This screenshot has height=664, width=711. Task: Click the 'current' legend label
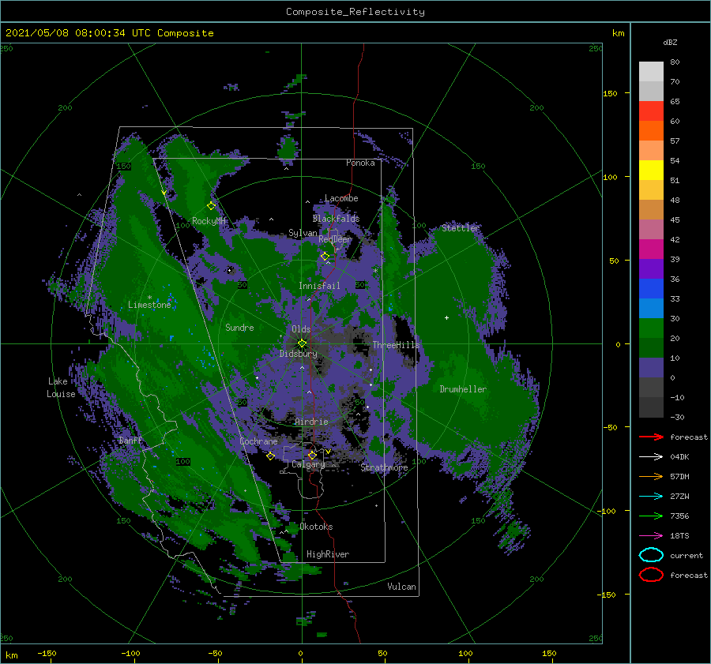(x=687, y=555)
